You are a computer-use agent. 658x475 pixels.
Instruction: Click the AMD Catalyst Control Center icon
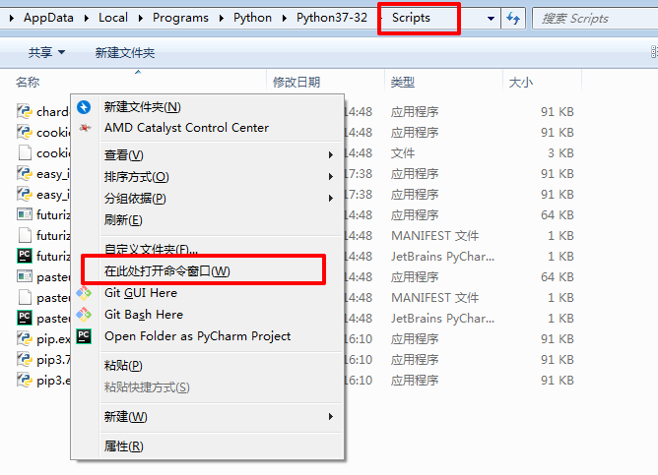click(85, 128)
